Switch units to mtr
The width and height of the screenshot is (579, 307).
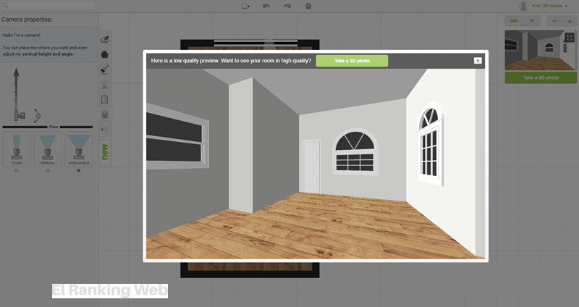coord(514,21)
